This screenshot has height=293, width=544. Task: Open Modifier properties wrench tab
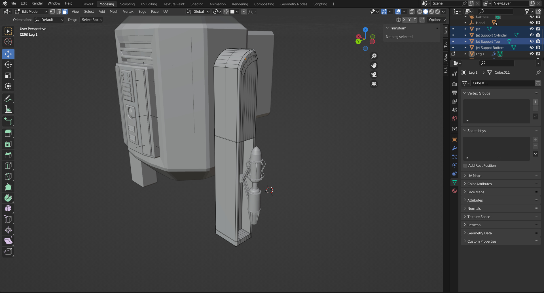click(x=454, y=148)
